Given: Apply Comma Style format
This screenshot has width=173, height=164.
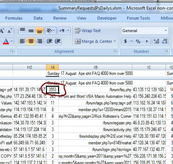Looking at the screenshot, I should (x=146, y=41).
